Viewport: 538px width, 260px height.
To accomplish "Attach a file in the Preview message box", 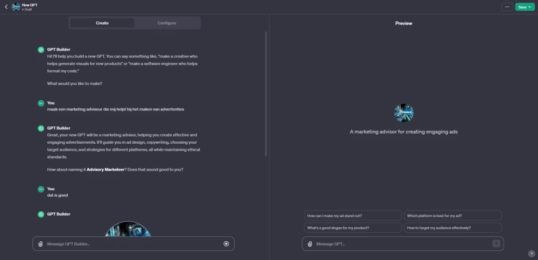I will tap(310, 244).
